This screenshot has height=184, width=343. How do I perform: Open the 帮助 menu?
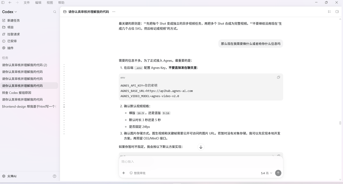coord(61,2)
